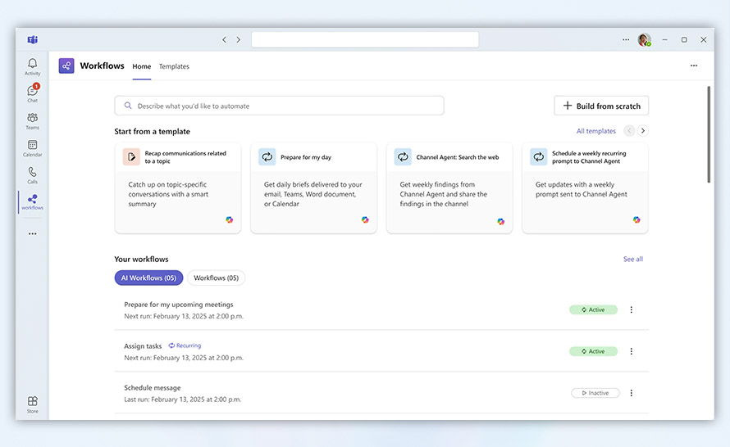
Task: Click the Describe what you'd like to automate field
Action: (279, 106)
